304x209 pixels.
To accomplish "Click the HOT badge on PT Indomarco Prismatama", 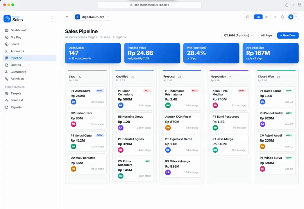I will tap(194, 91).
